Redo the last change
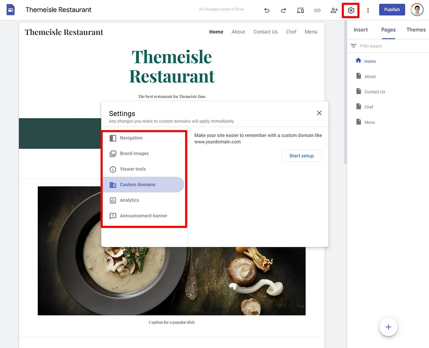 pos(284,10)
